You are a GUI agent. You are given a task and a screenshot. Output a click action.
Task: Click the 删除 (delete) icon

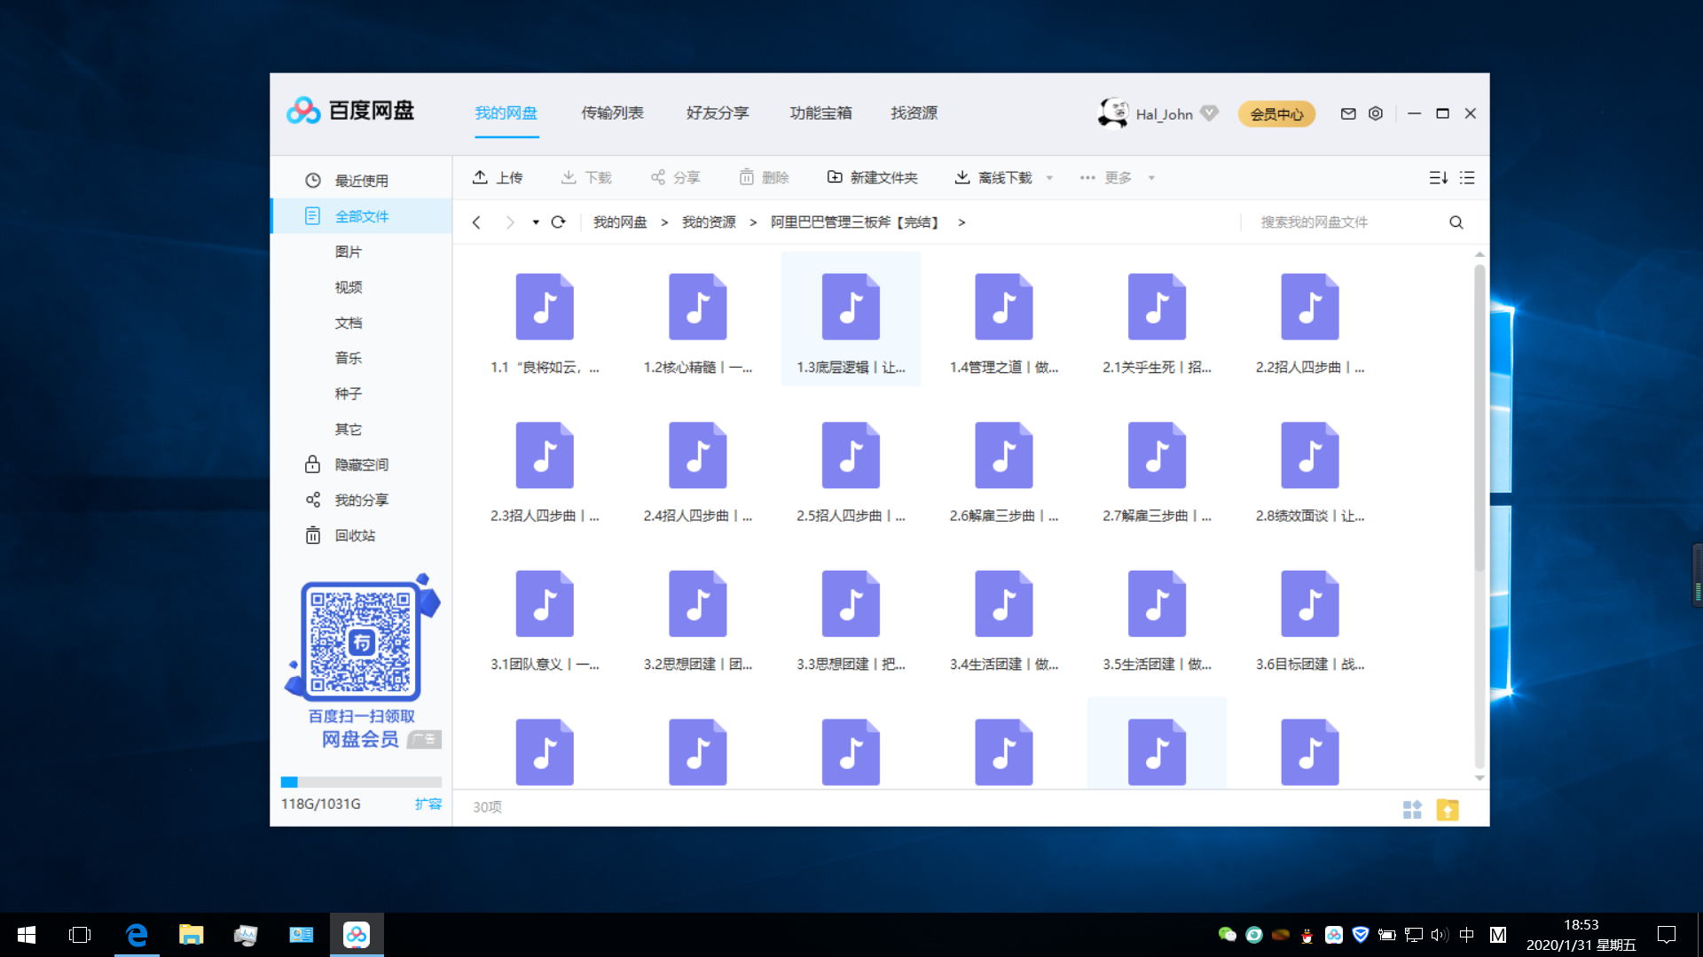pos(746,177)
